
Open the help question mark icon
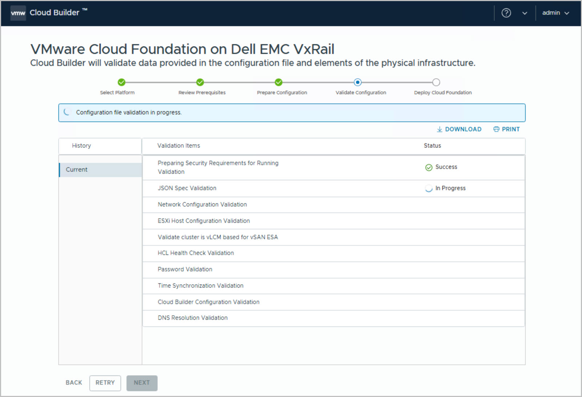(x=506, y=13)
